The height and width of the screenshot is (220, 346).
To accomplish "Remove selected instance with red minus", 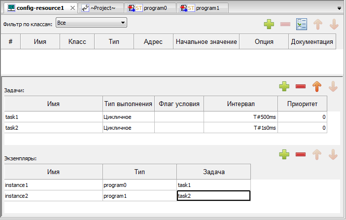I will tap(301, 155).
